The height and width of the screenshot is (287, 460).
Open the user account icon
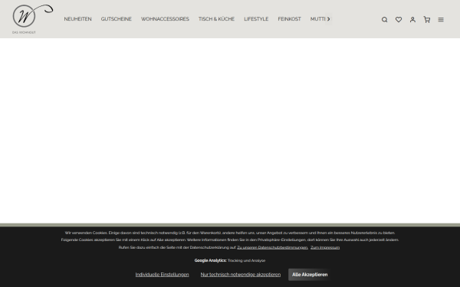pyautogui.click(x=412, y=20)
